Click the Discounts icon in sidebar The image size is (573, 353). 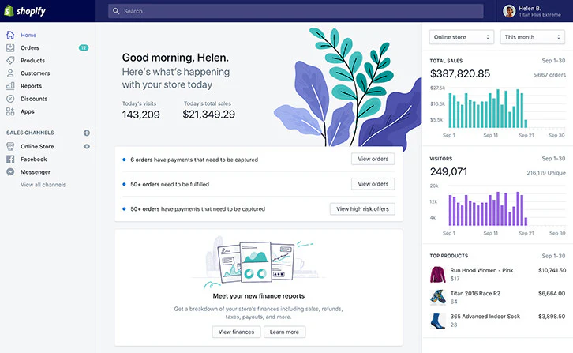pyautogui.click(x=10, y=99)
